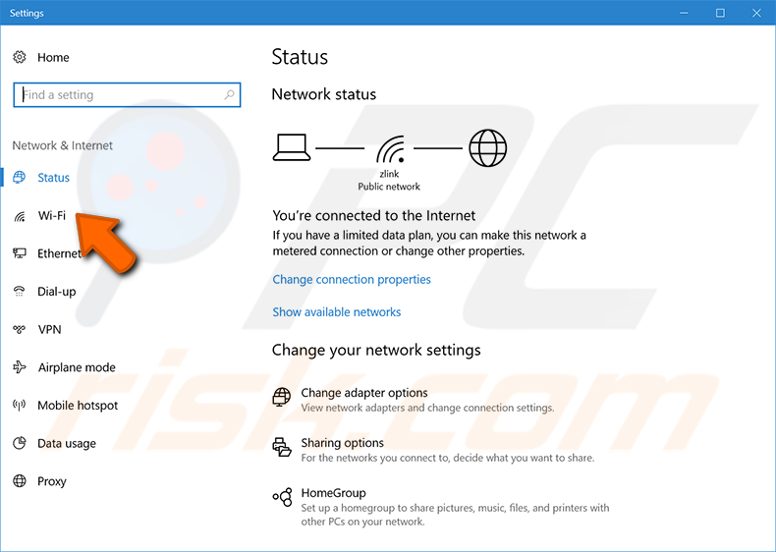Click the Home gear icon
Screen dimensions: 776x552
click(20, 57)
